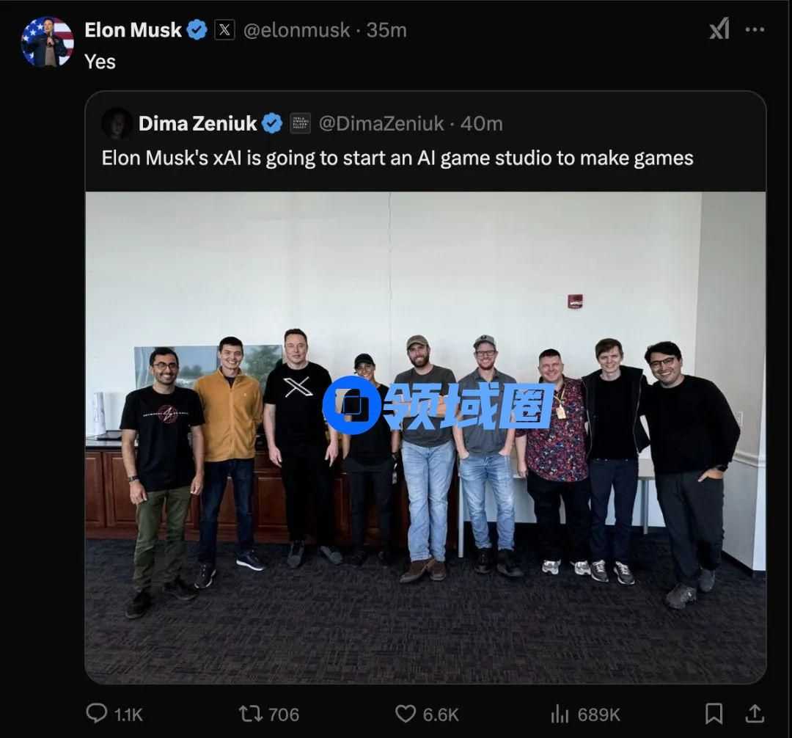Open the three-dot more options menu
Viewport: 792px width, 738px height.
pyautogui.click(x=755, y=29)
